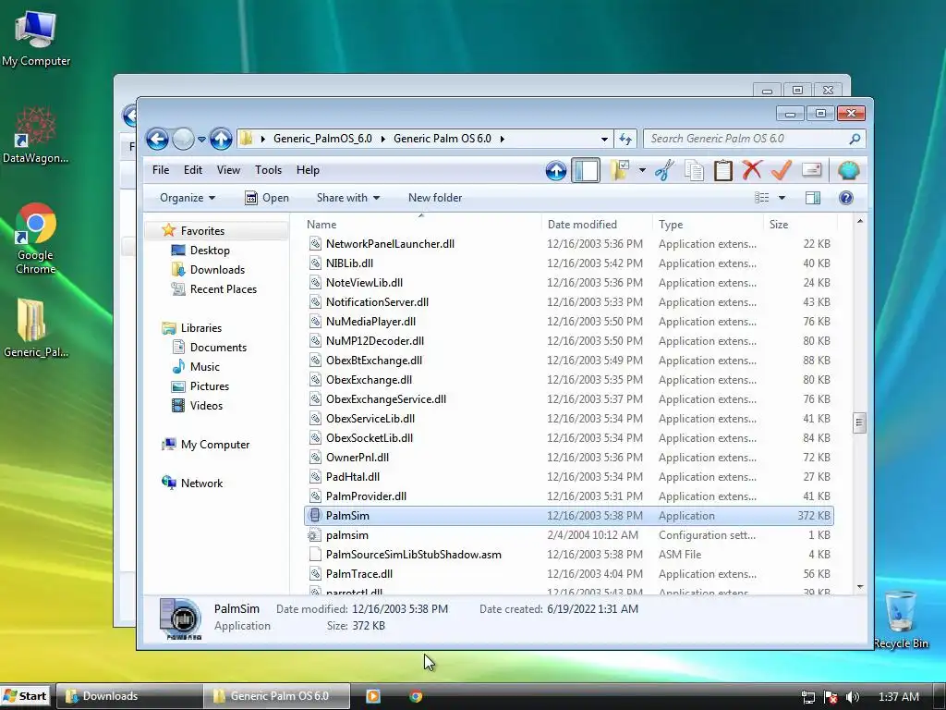This screenshot has height=710, width=946.
Task: Open the Tools menu
Action: 269,170
